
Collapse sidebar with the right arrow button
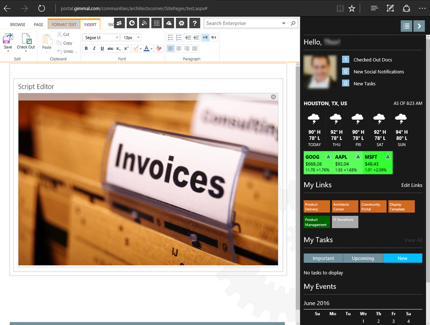pos(419,25)
